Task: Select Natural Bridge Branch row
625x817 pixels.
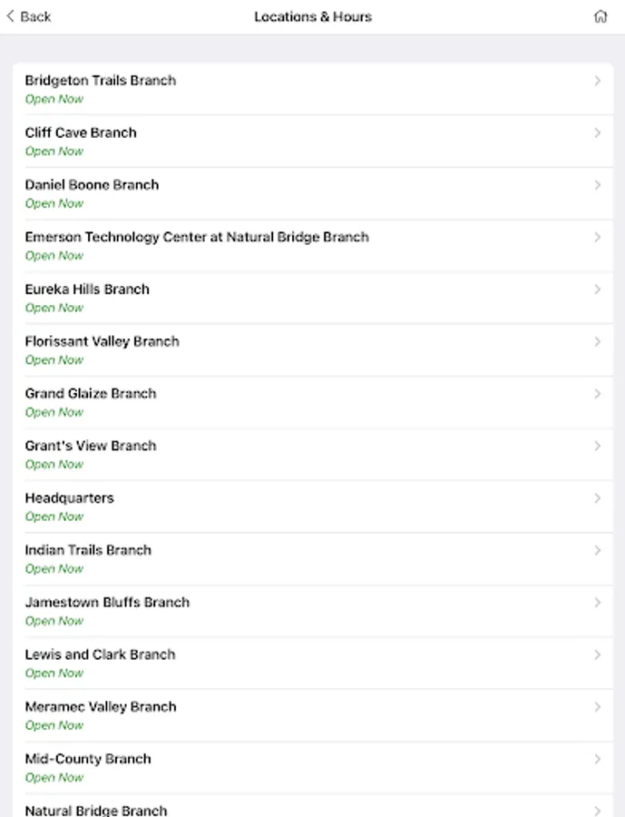Action: pos(96,810)
